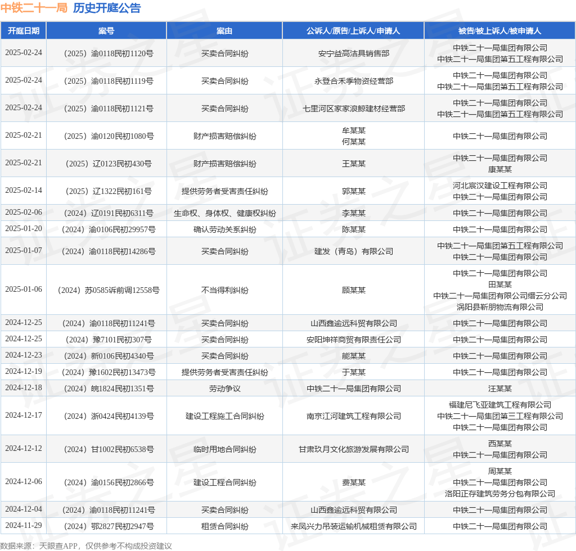Click case number (2024)浙0424民初4139号
This screenshot has width=576, height=551.
[x=109, y=416]
